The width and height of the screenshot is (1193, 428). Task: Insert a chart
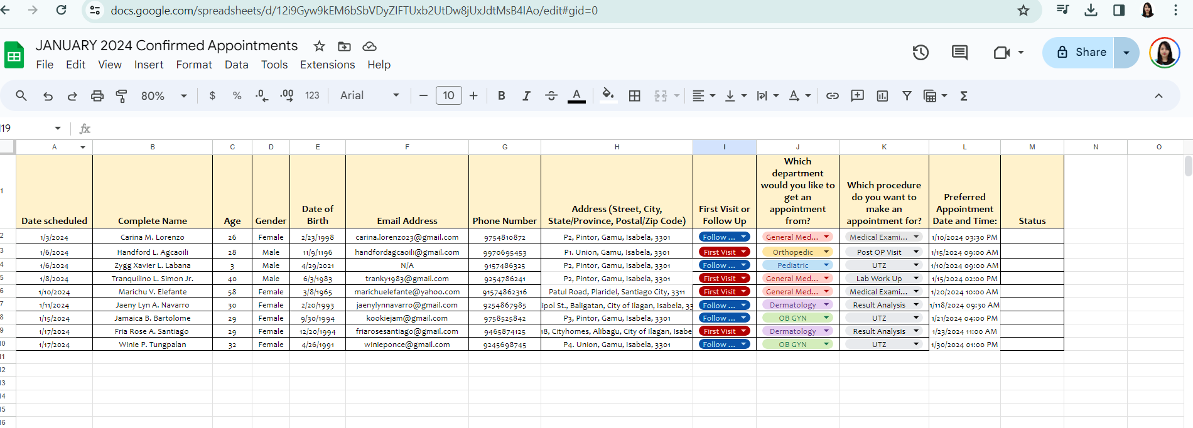coord(882,96)
